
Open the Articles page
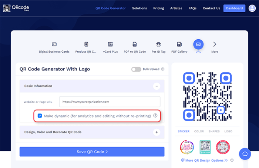pos(176,8)
